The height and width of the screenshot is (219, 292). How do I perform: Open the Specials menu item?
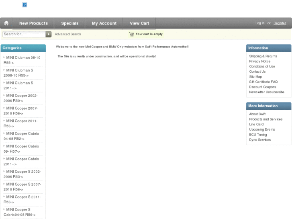point(69,23)
